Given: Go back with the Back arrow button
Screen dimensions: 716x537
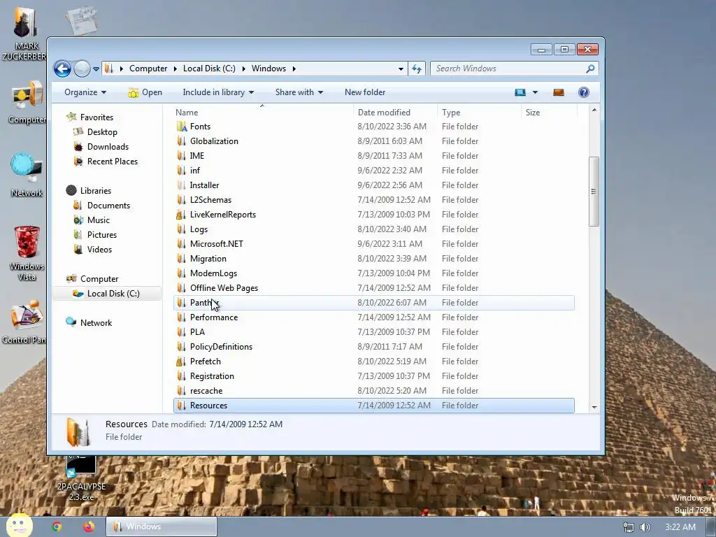Looking at the screenshot, I should pos(62,69).
